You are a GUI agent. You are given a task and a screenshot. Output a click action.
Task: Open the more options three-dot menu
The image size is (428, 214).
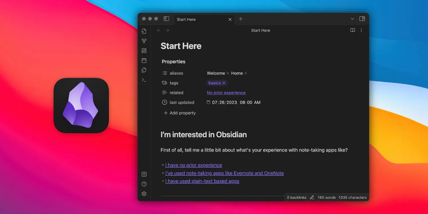[361, 30]
